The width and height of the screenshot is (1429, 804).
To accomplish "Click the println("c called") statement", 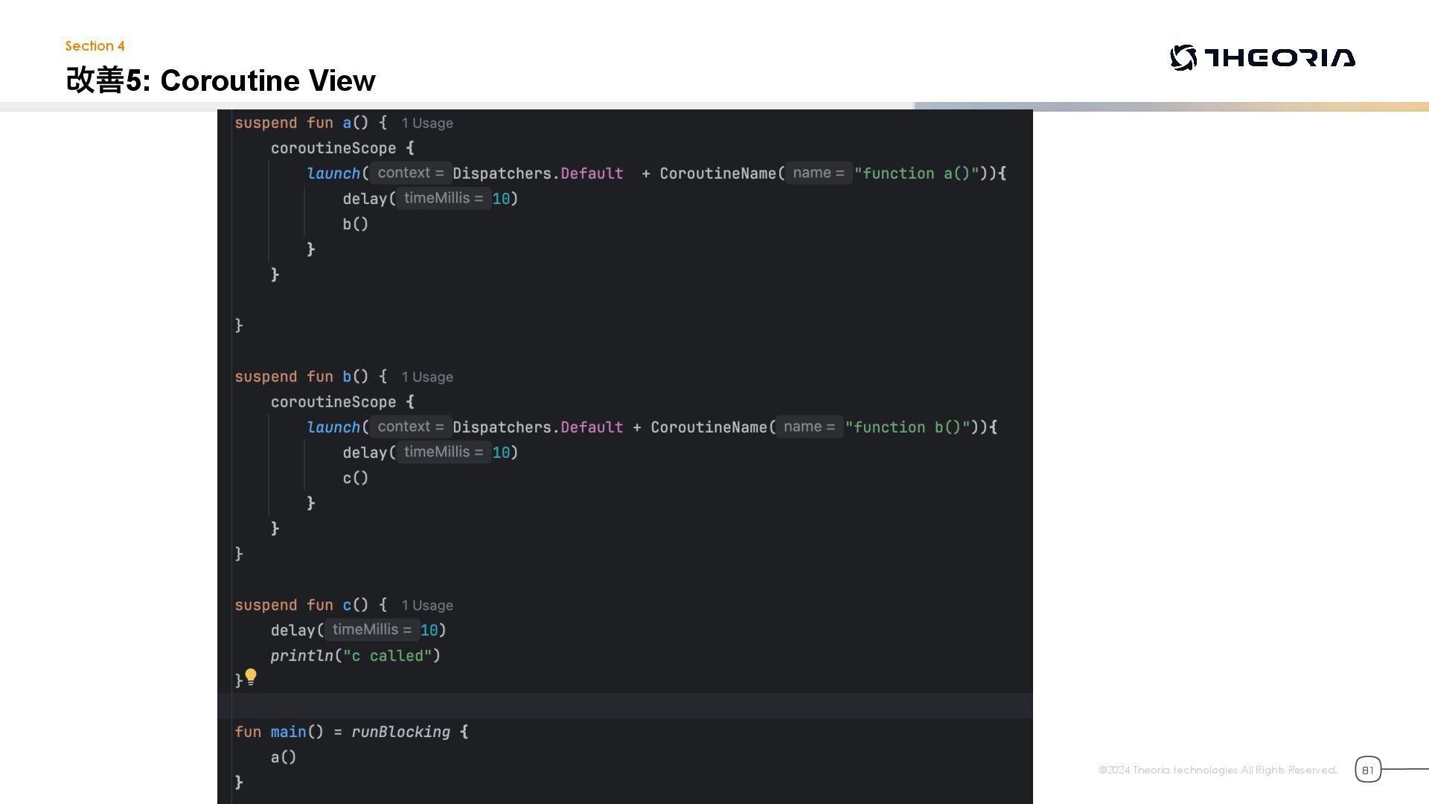I will point(355,656).
